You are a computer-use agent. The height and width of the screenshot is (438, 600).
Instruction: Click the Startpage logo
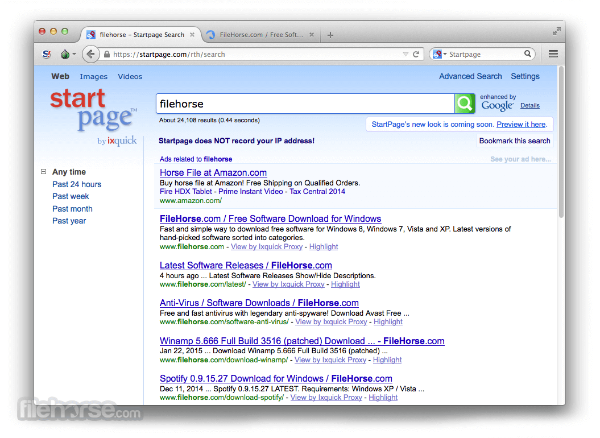click(x=93, y=117)
